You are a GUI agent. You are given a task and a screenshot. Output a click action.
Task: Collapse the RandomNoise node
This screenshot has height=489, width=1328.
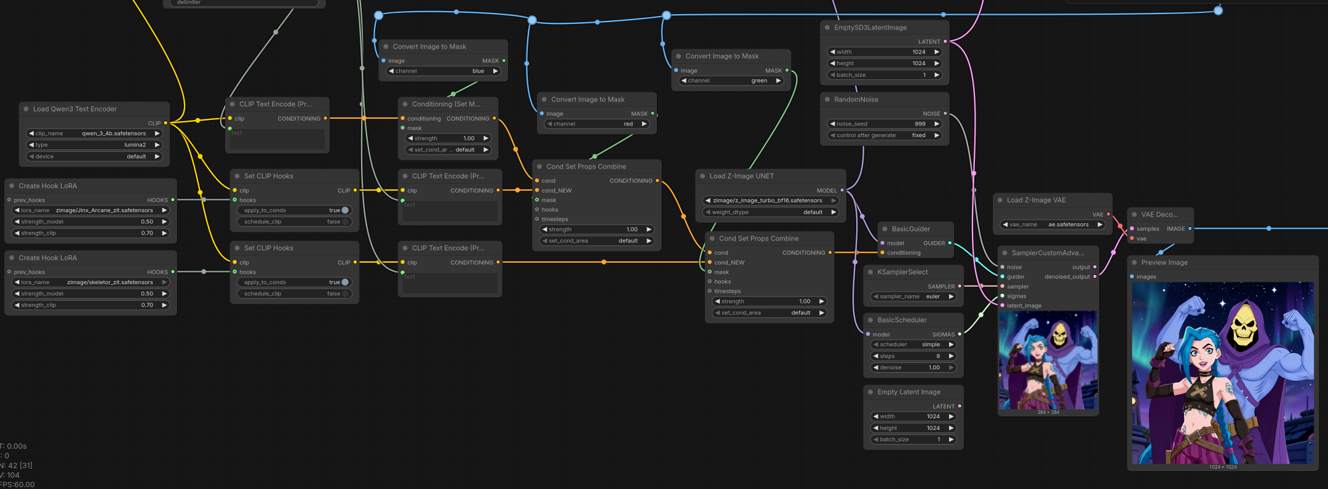point(827,100)
